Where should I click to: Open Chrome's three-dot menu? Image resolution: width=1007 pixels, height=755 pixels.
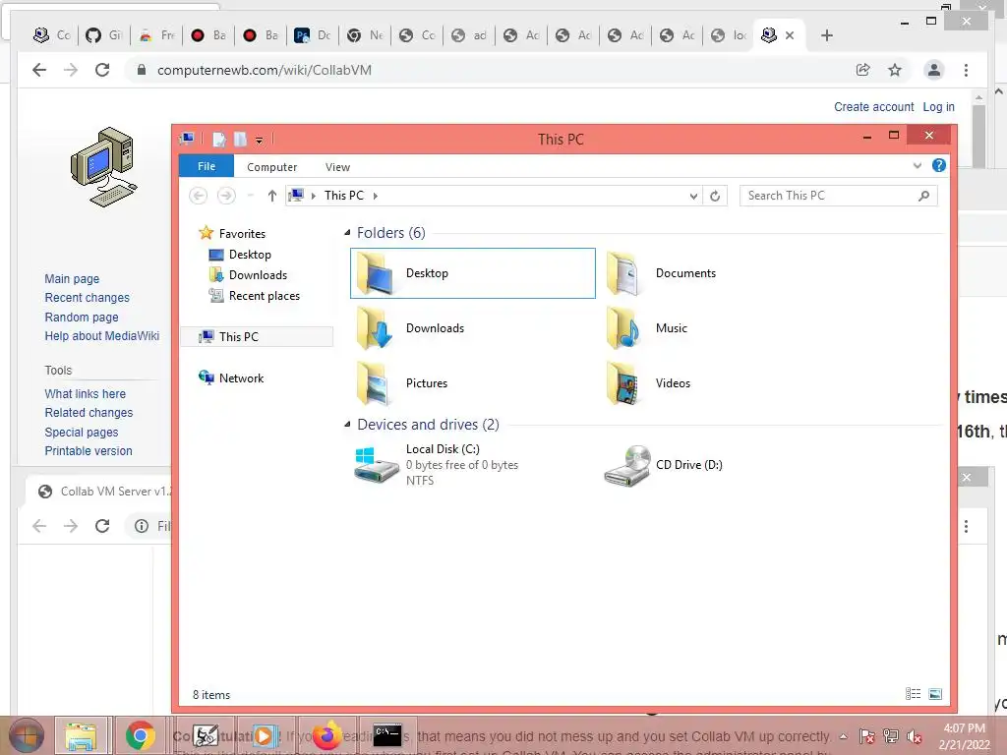tap(966, 70)
